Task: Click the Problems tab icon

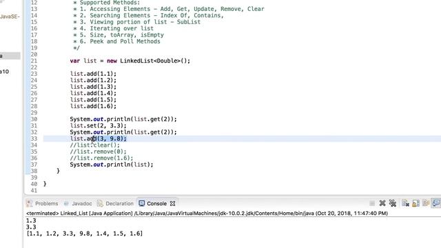Action: [29, 203]
